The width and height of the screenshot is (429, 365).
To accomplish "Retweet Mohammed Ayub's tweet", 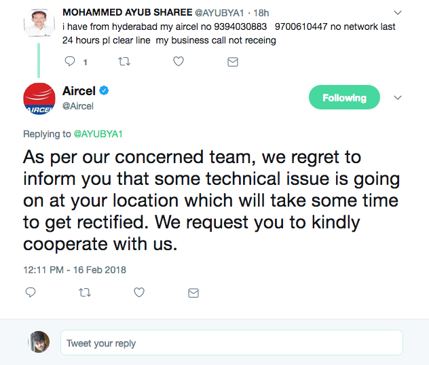I will click(x=124, y=61).
